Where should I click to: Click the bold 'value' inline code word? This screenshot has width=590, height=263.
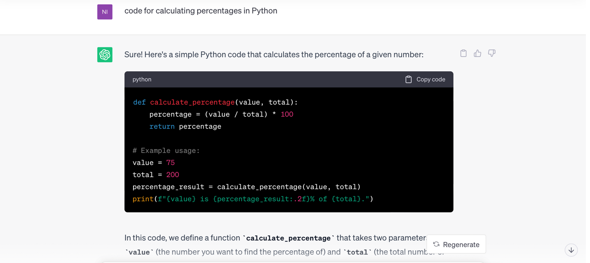[x=139, y=252]
